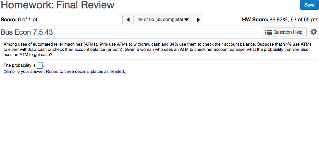Screen dimensions: 319x158
Task: Click the '63 of 65 pts' homework total
Action: pos(304,19)
